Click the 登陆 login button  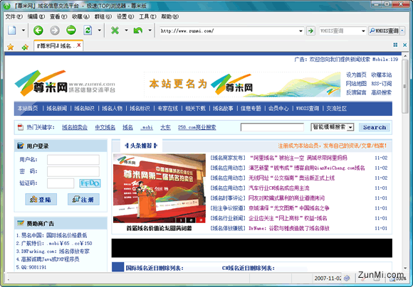point(41,200)
